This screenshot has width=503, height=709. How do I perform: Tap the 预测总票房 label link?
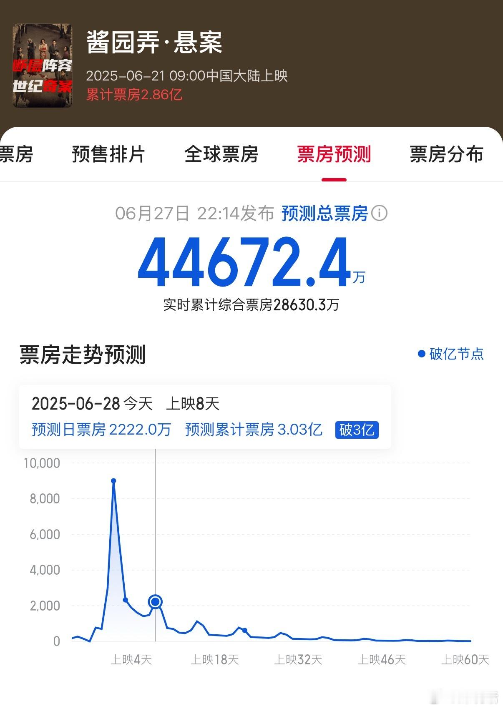tap(324, 214)
